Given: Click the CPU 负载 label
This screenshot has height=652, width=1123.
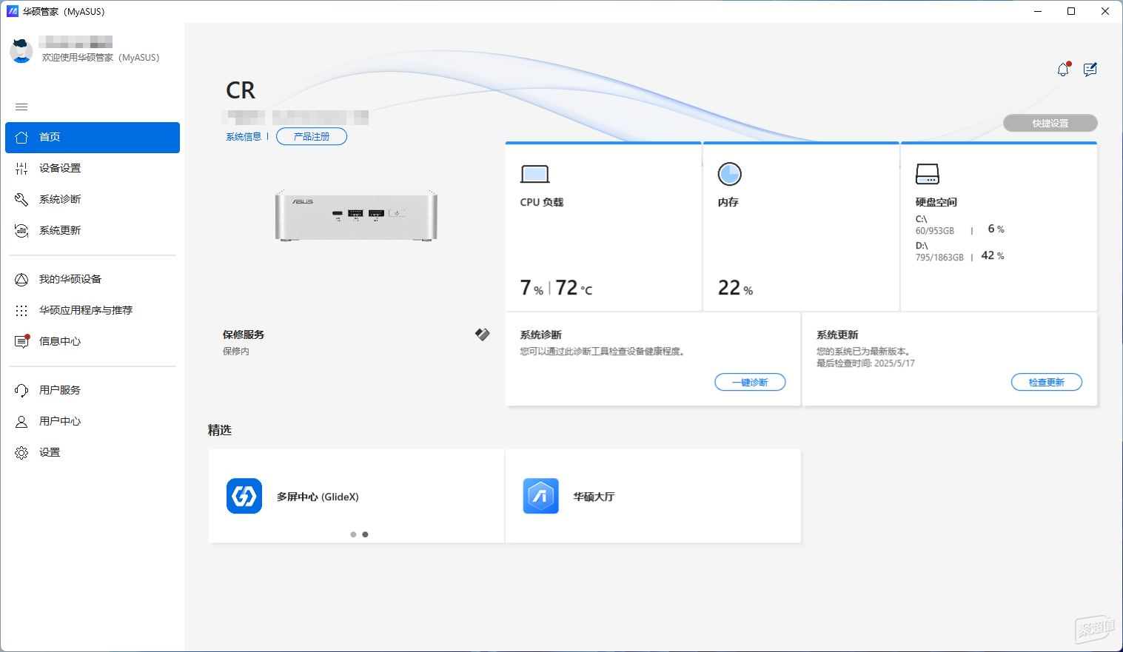Looking at the screenshot, I should click(x=542, y=202).
